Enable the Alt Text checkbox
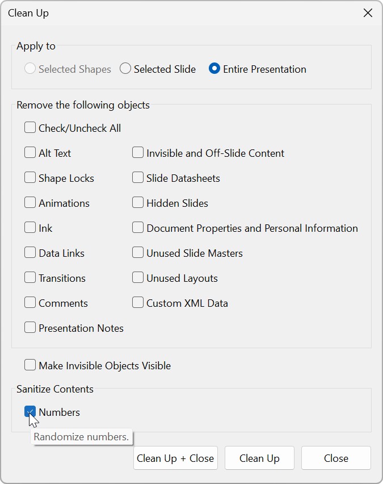 click(x=30, y=153)
